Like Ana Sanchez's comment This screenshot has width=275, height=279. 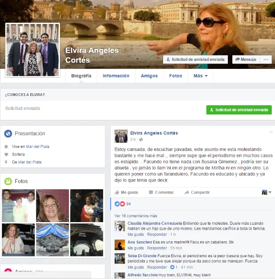[x=136, y=248]
